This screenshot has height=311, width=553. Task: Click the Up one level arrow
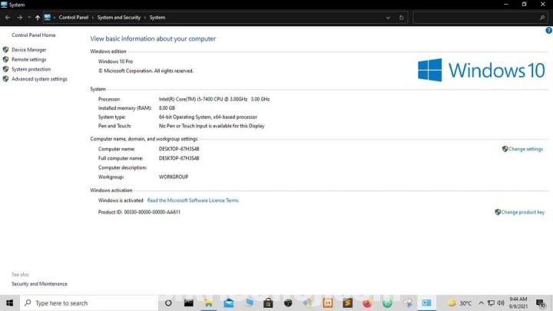coord(38,17)
